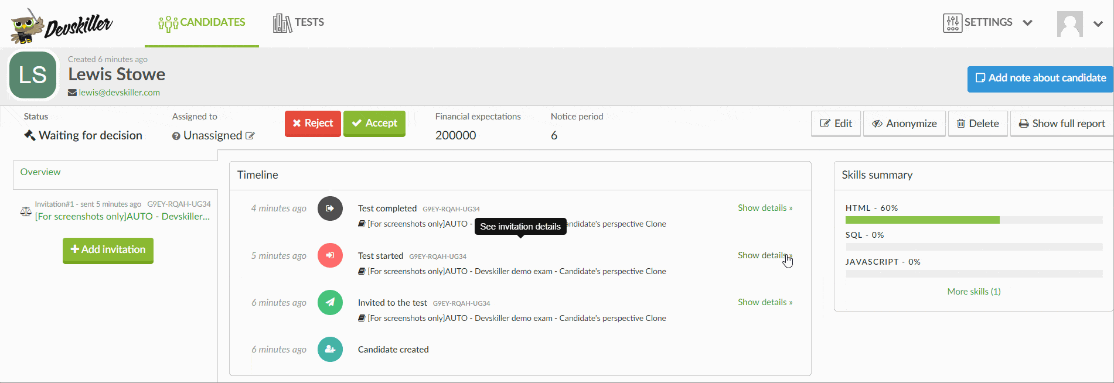
Task: Click the scales icon beside Invitation#1
Action: click(x=26, y=211)
